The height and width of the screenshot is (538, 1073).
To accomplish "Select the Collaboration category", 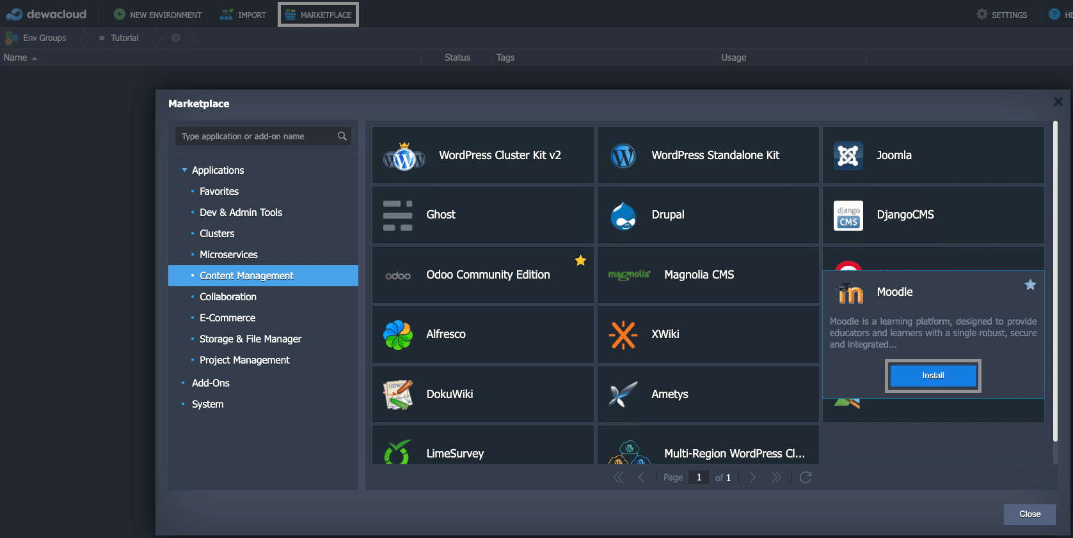I will point(228,296).
